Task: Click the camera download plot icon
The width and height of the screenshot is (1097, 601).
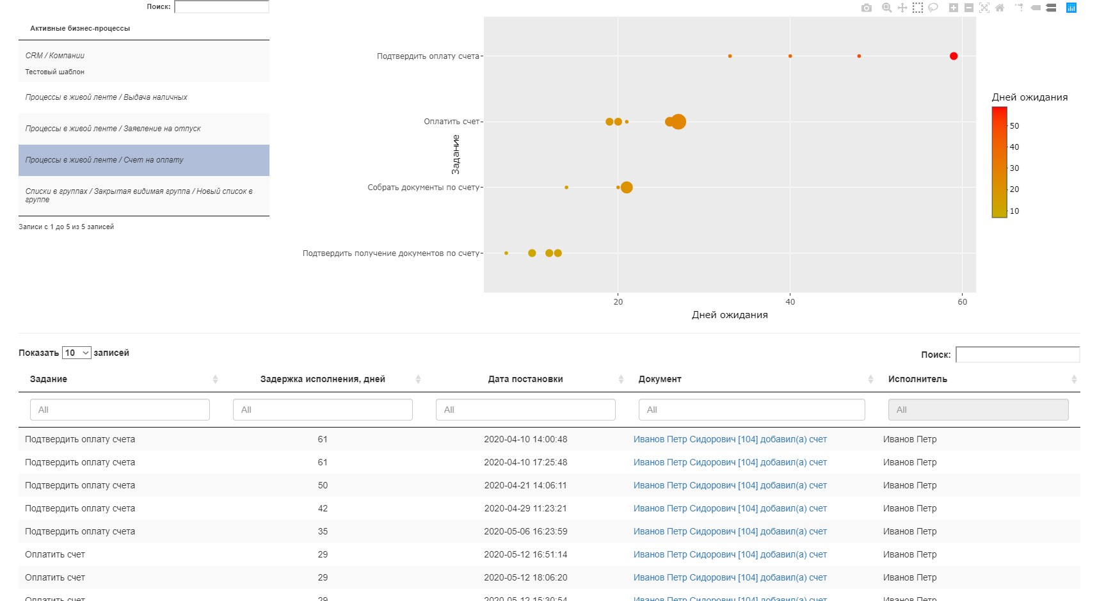Action: (866, 8)
